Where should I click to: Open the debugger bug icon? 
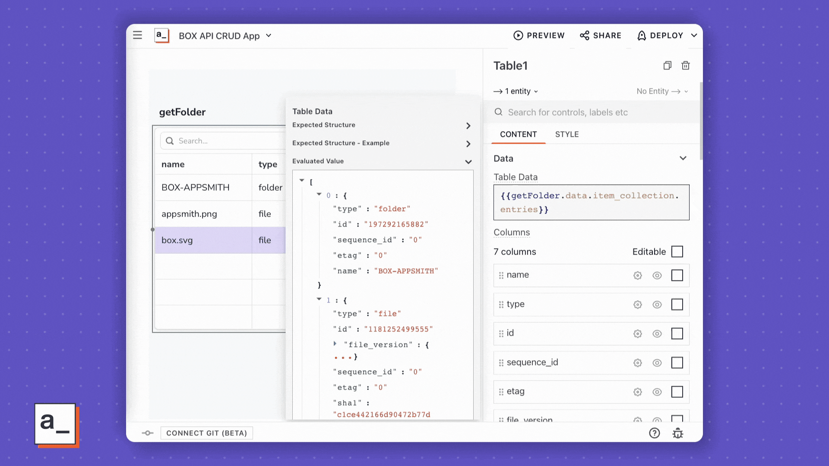[x=678, y=433]
